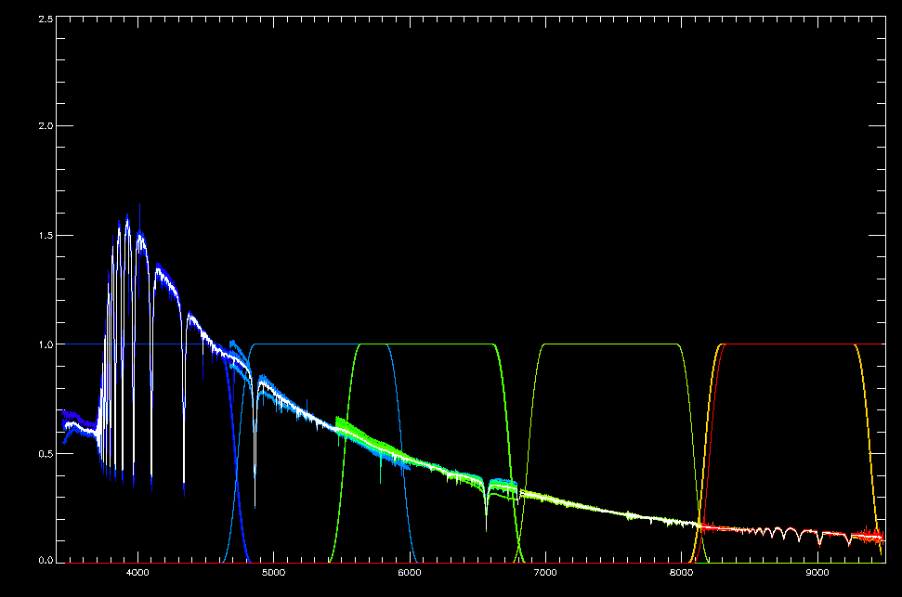902x597 pixels.
Task: Click the 5000 x-axis tick label
Action: click(x=274, y=574)
